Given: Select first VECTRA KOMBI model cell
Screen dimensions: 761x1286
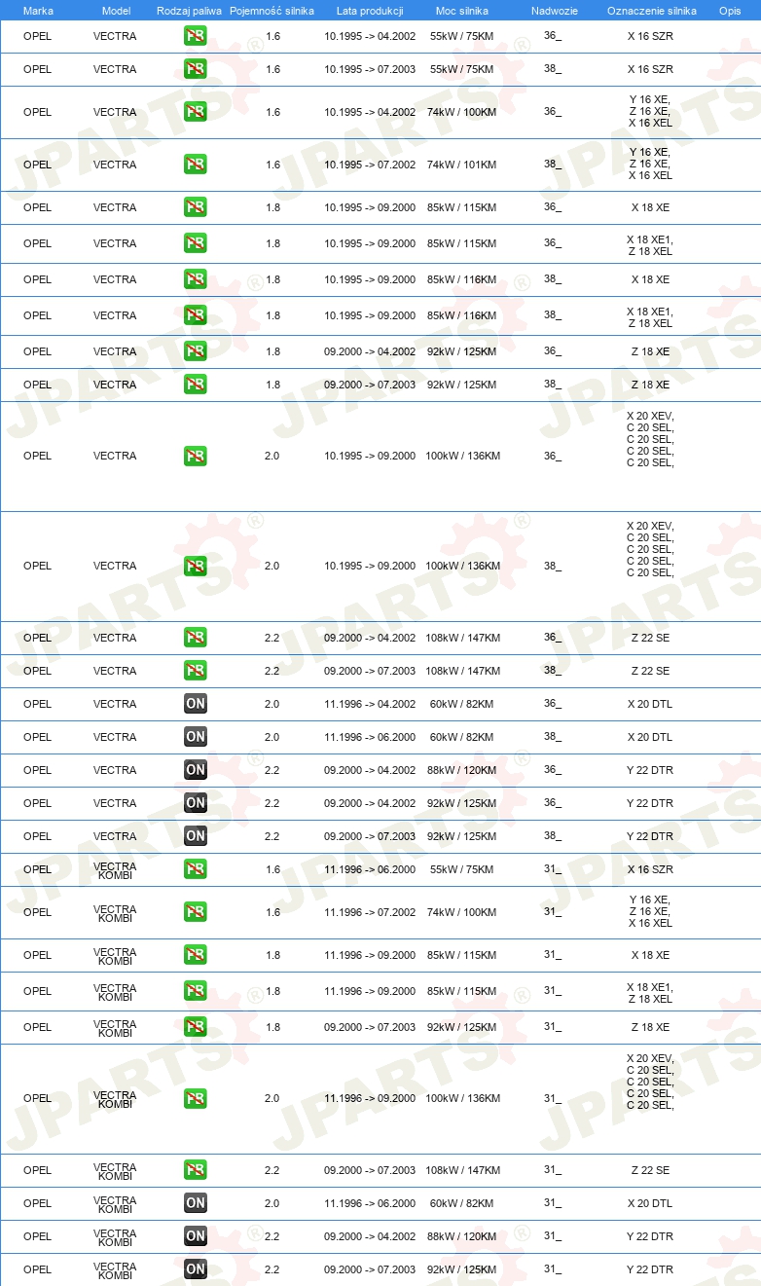Looking at the screenshot, I should [x=115, y=870].
